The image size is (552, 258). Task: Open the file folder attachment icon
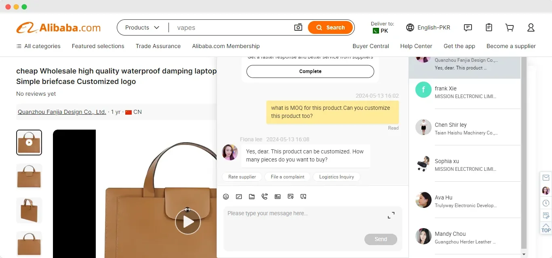click(x=252, y=197)
